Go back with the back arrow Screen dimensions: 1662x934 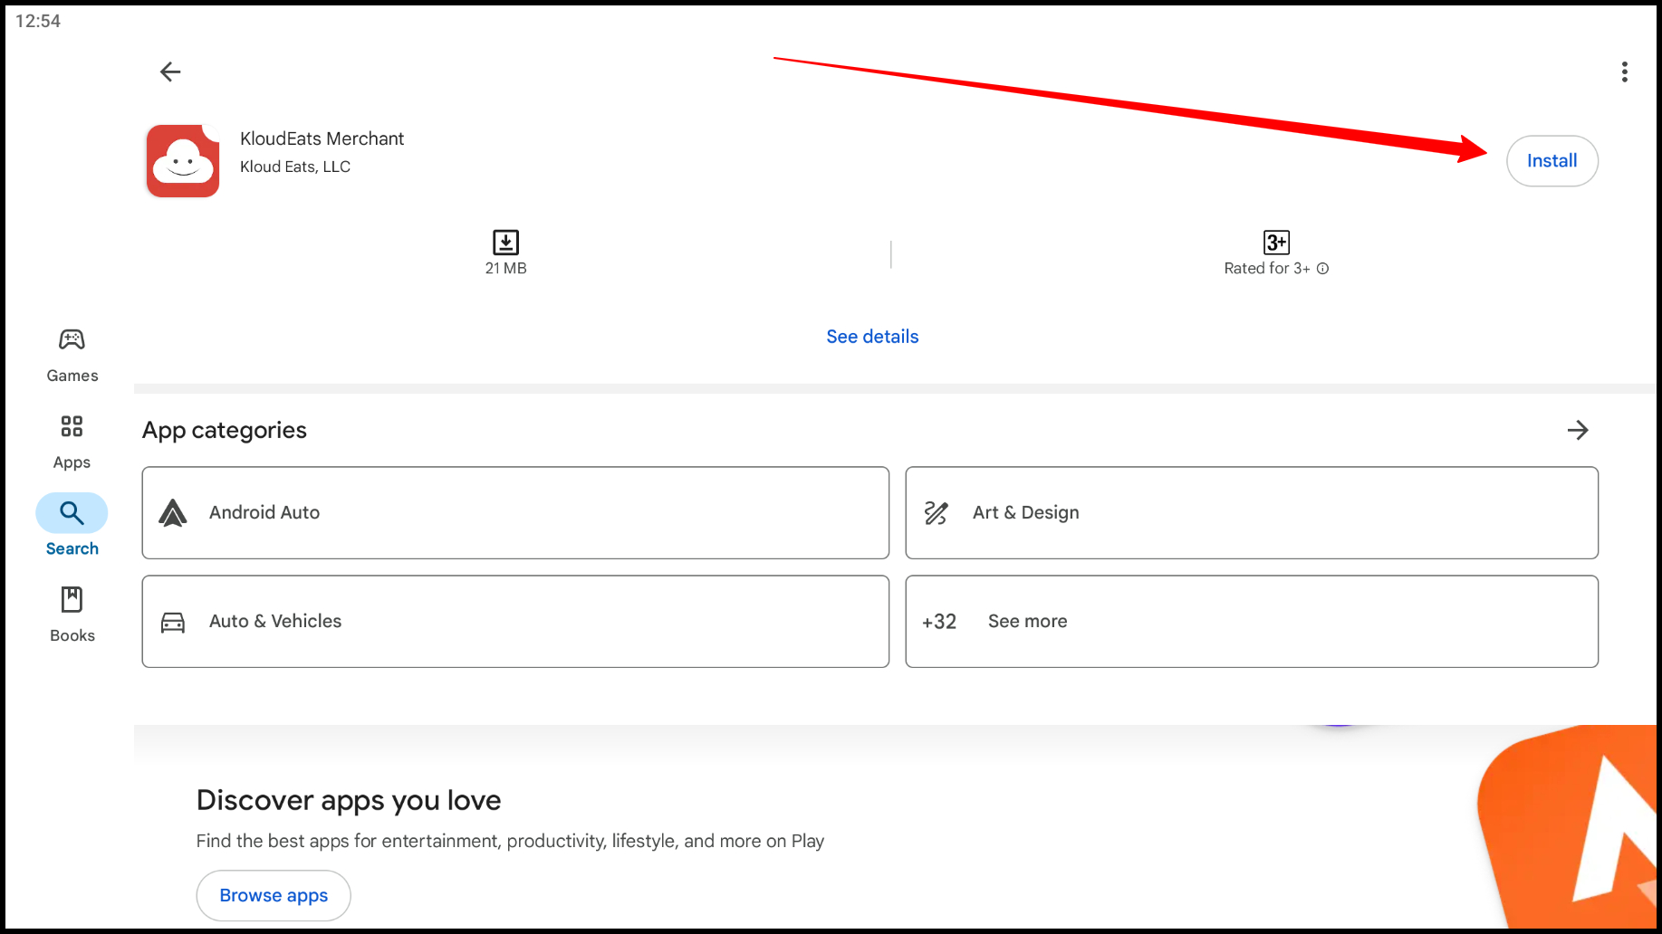(170, 71)
